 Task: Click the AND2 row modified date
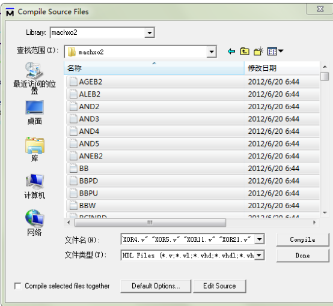tap(273, 107)
